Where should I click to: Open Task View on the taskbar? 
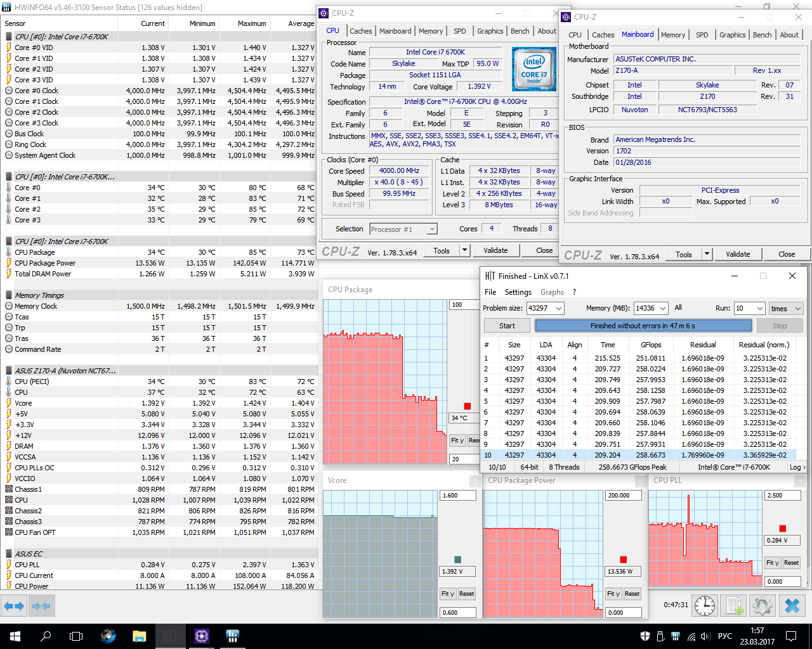click(76, 636)
